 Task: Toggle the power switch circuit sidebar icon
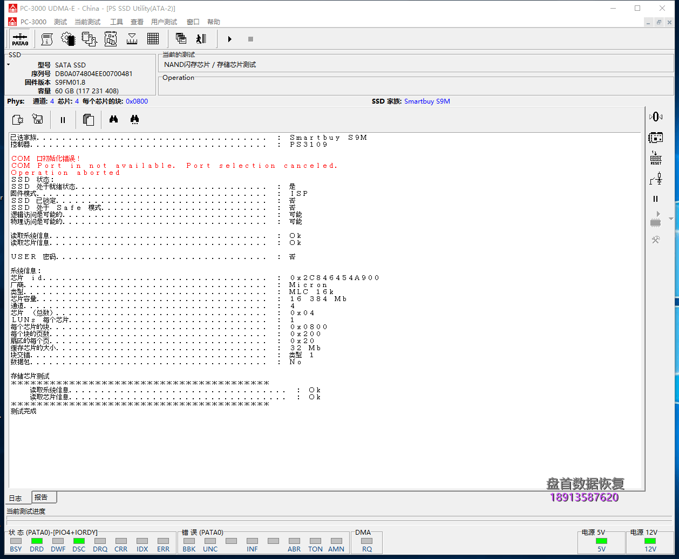(656, 179)
